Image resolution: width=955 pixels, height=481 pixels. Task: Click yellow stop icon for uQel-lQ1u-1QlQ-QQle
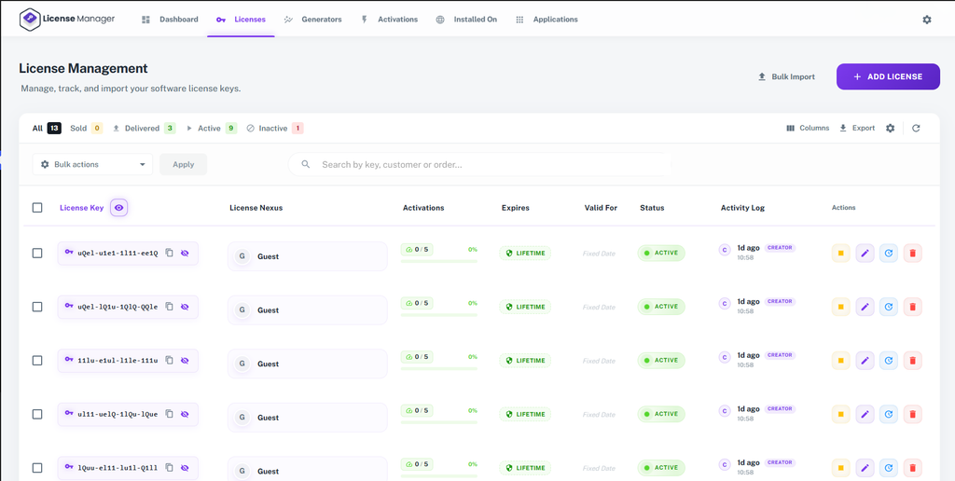point(840,307)
